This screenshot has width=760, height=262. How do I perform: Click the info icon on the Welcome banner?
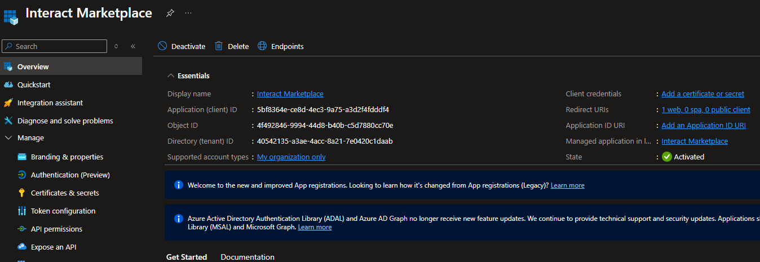point(179,185)
